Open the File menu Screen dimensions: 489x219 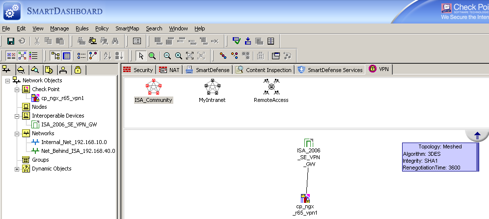pyautogui.click(x=6, y=28)
